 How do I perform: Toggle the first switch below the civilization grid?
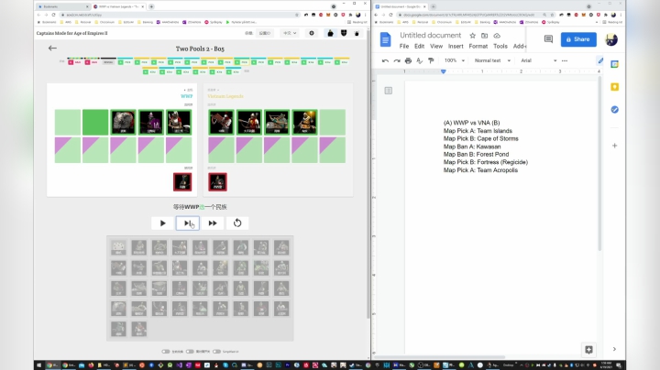coord(166,352)
